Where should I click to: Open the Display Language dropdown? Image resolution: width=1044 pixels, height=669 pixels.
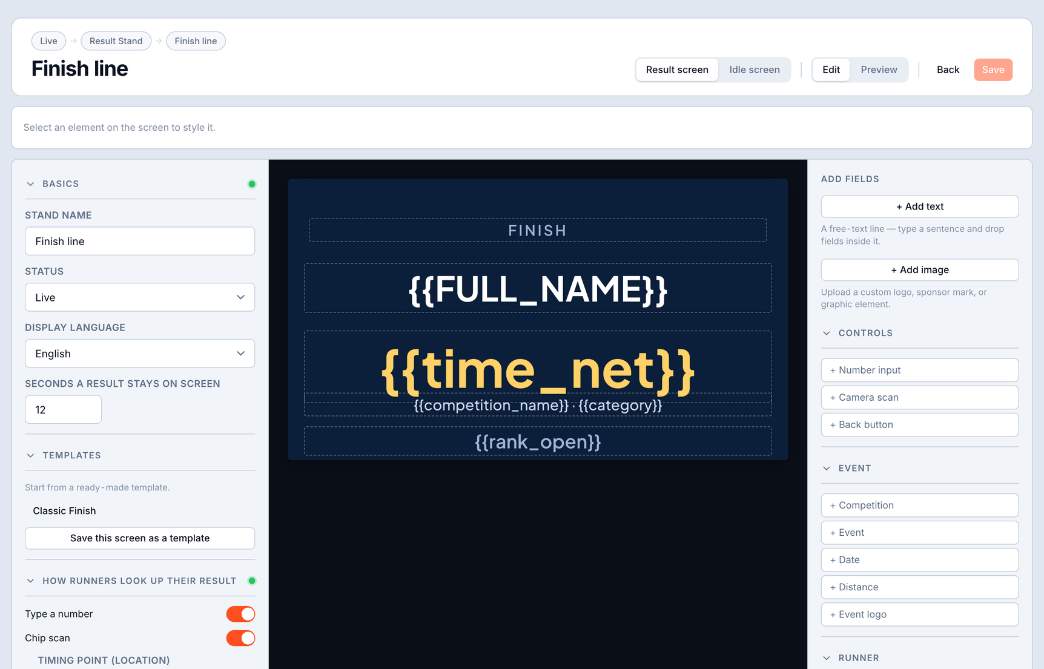tap(140, 354)
